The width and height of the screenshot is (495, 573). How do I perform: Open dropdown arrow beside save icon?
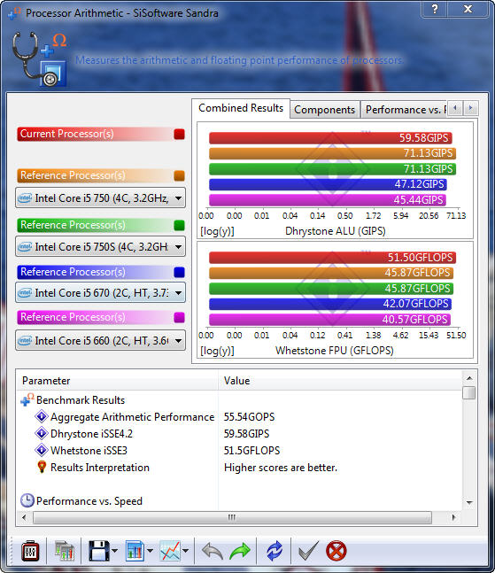point(114,551)
